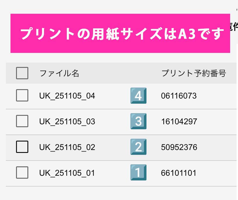Click reservation number 16104297
The height and width of the screenshot is (200, 238).
[179, 121]
